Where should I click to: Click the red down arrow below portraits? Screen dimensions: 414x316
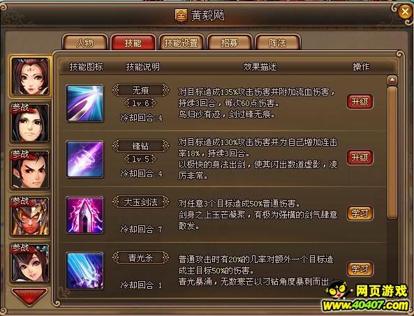pyautogui.click(x=29, y=296)
